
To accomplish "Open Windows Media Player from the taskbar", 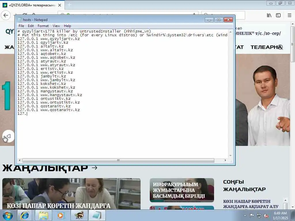I will pyautogui.click(x=61, y=215).
